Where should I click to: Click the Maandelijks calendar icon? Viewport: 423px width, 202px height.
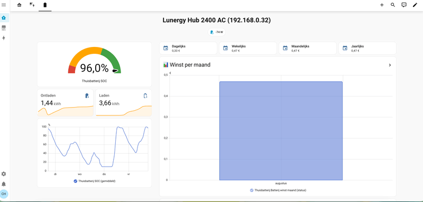285,48
